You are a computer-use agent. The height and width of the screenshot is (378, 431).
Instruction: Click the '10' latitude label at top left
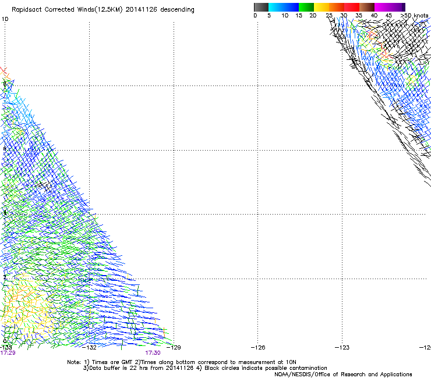click(x=5, y=19)
